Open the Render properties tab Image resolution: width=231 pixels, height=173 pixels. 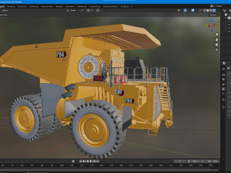223,75
